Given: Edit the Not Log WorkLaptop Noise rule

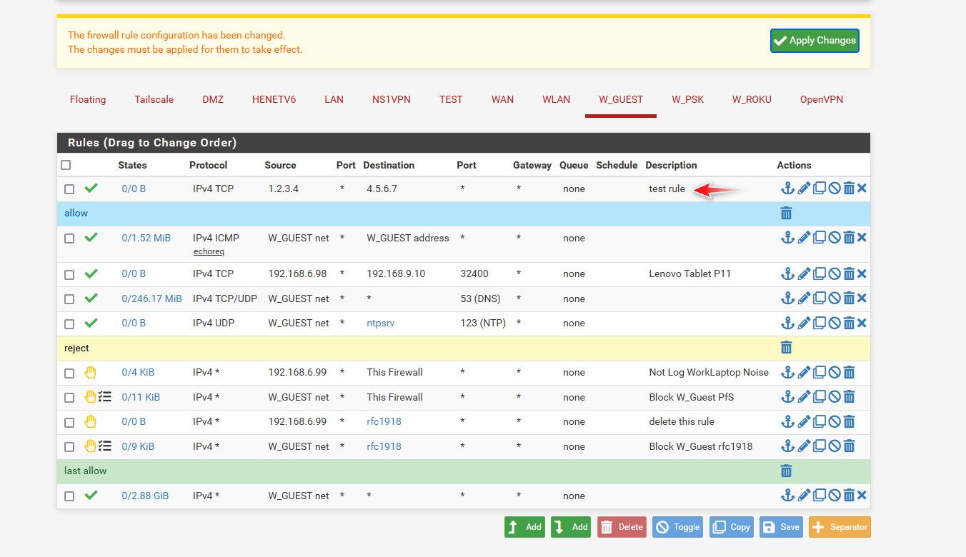Looking at the screenshot, I should tap(804, 372).
